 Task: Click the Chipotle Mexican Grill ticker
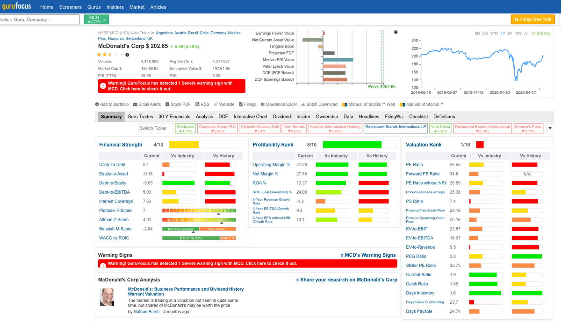pos(260,128)
